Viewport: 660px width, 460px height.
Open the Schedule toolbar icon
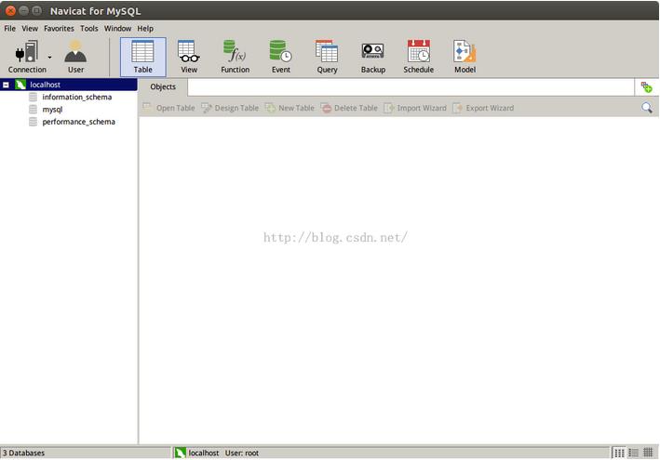click(418, 57)
